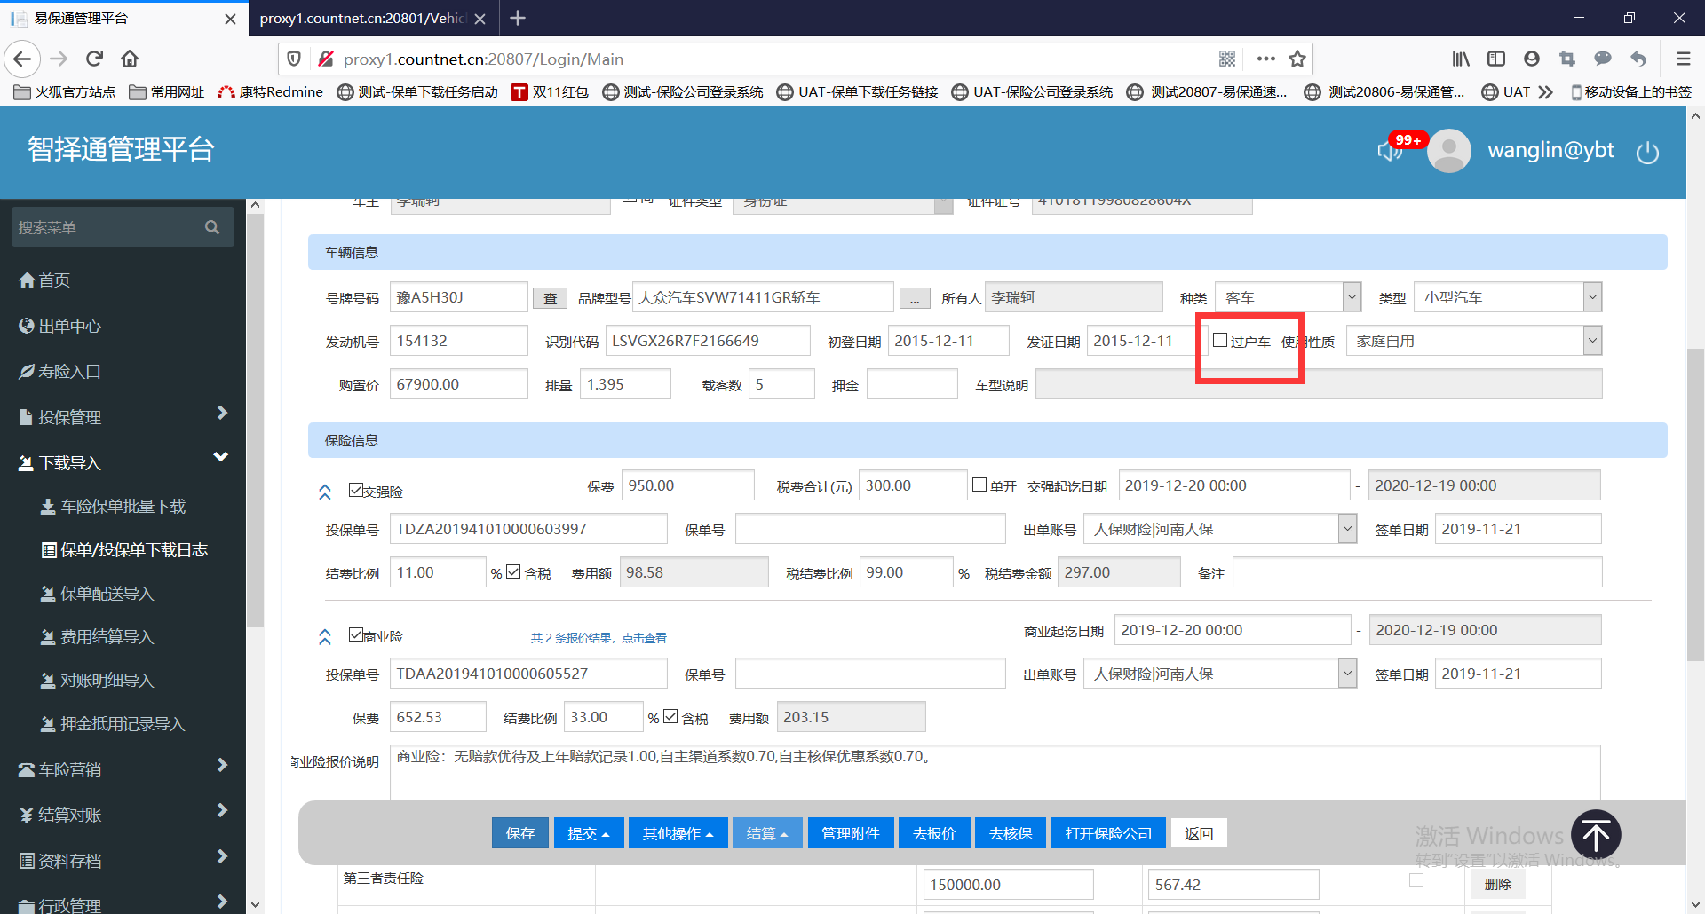The image size is (1705, 914).
Task: Toggle the 单开 checkbox
Action: [x=979, y=485]
